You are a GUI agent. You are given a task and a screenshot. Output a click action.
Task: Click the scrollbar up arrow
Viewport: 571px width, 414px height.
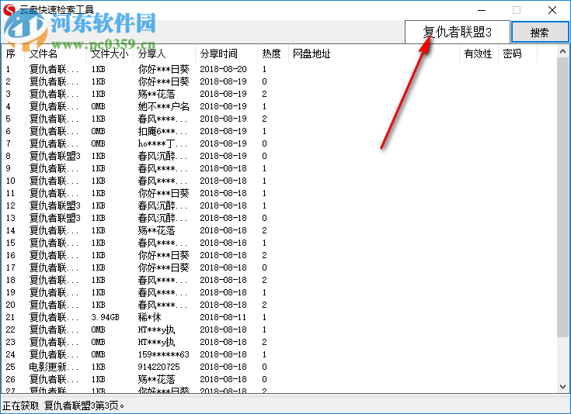tap(562, 52)
